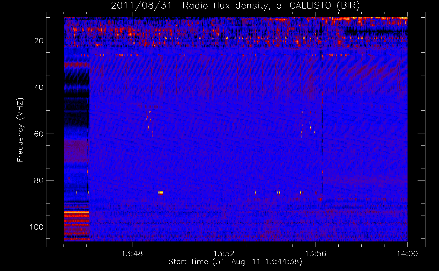Click the plot title mentioning e-CALLISTO (BIR)
Image resolution: width=439 pixels, height=271 pixels.
pos(235,5)
